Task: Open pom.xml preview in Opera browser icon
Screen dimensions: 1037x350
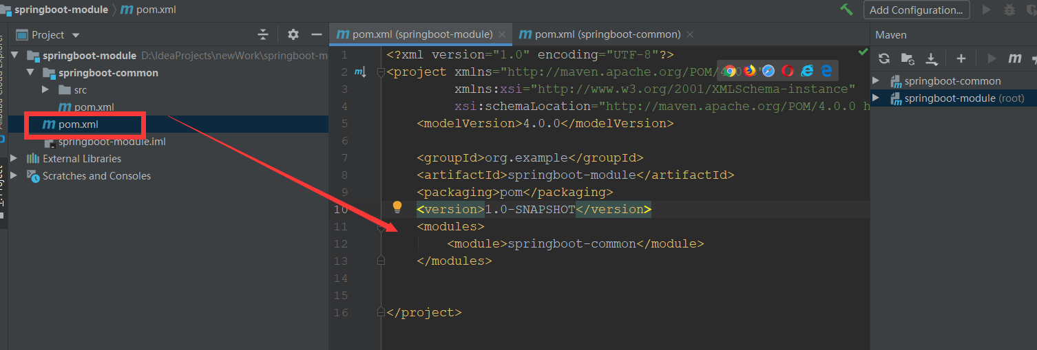Action: 788,70
